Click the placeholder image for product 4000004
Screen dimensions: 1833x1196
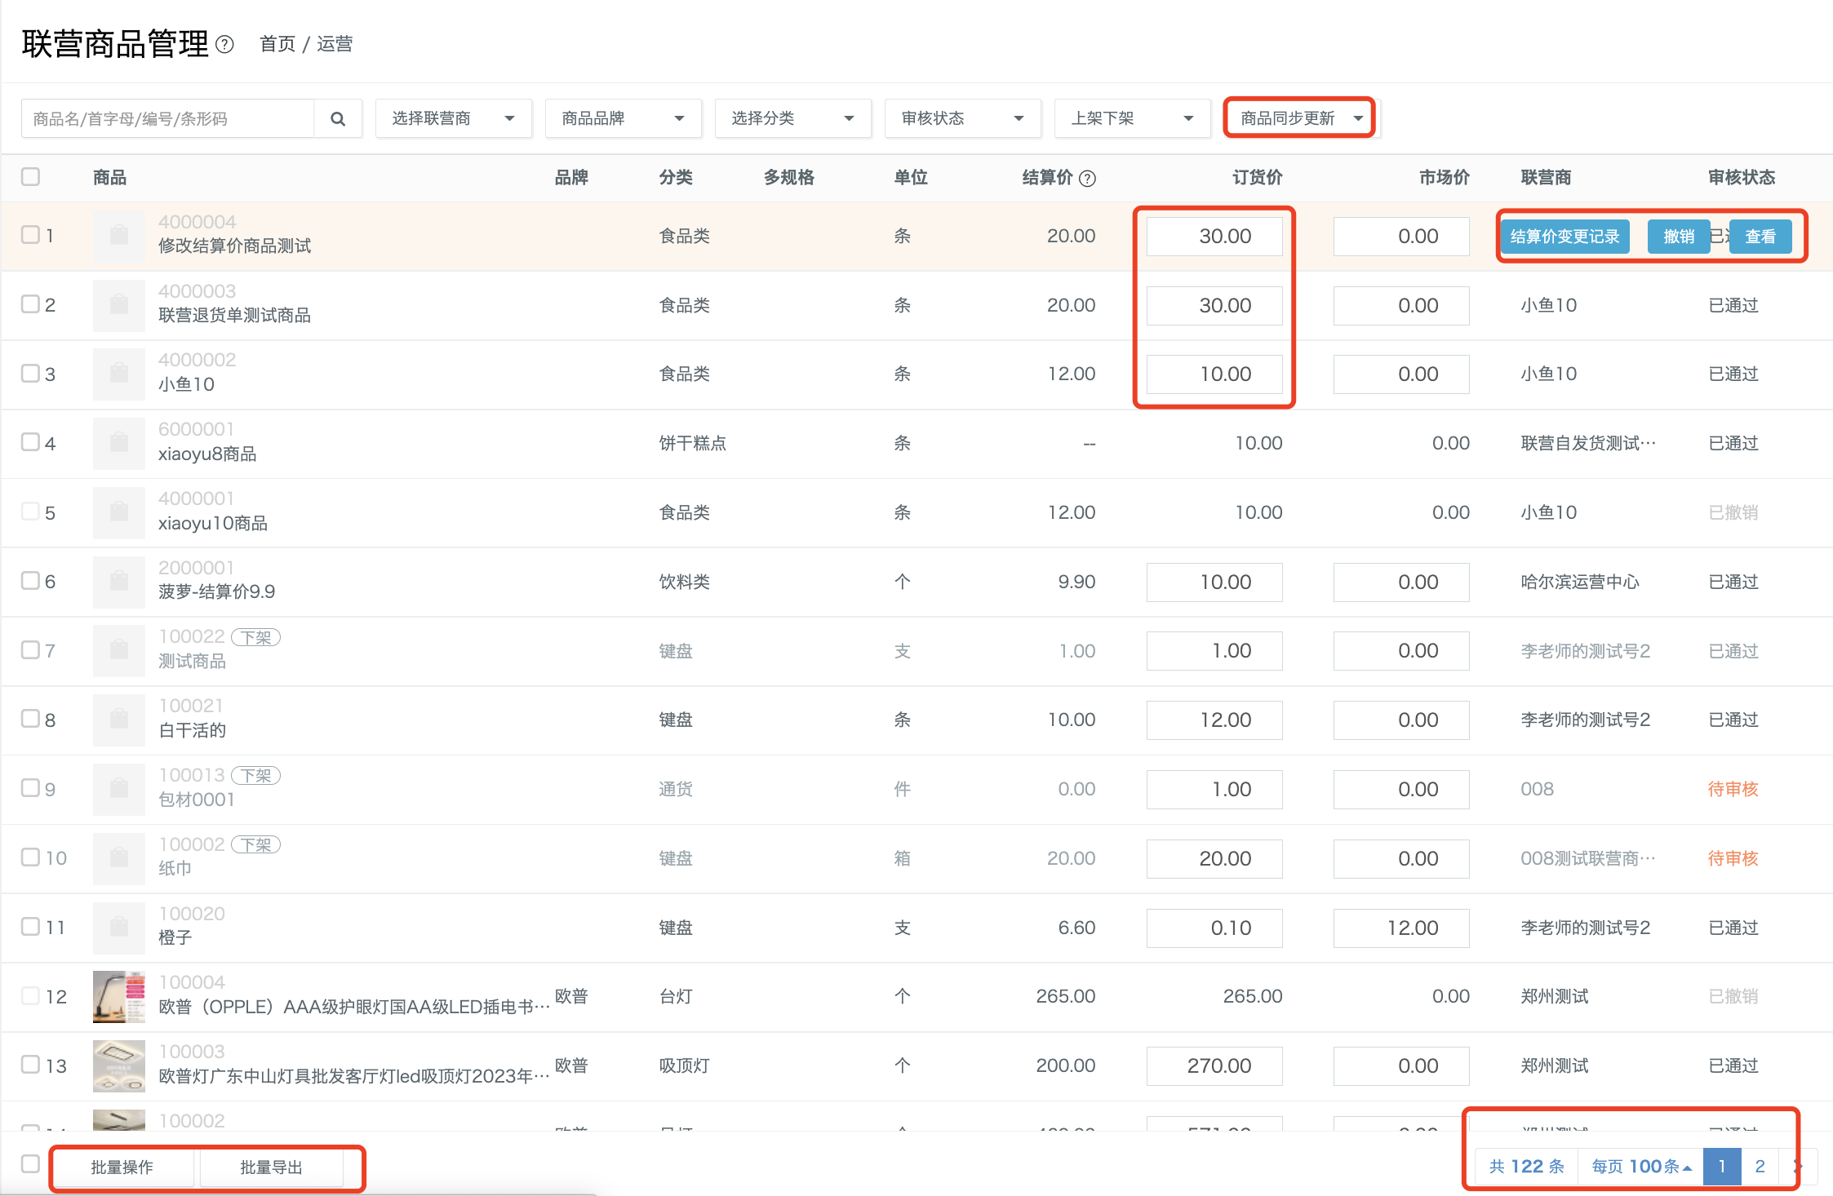(119, 236)
